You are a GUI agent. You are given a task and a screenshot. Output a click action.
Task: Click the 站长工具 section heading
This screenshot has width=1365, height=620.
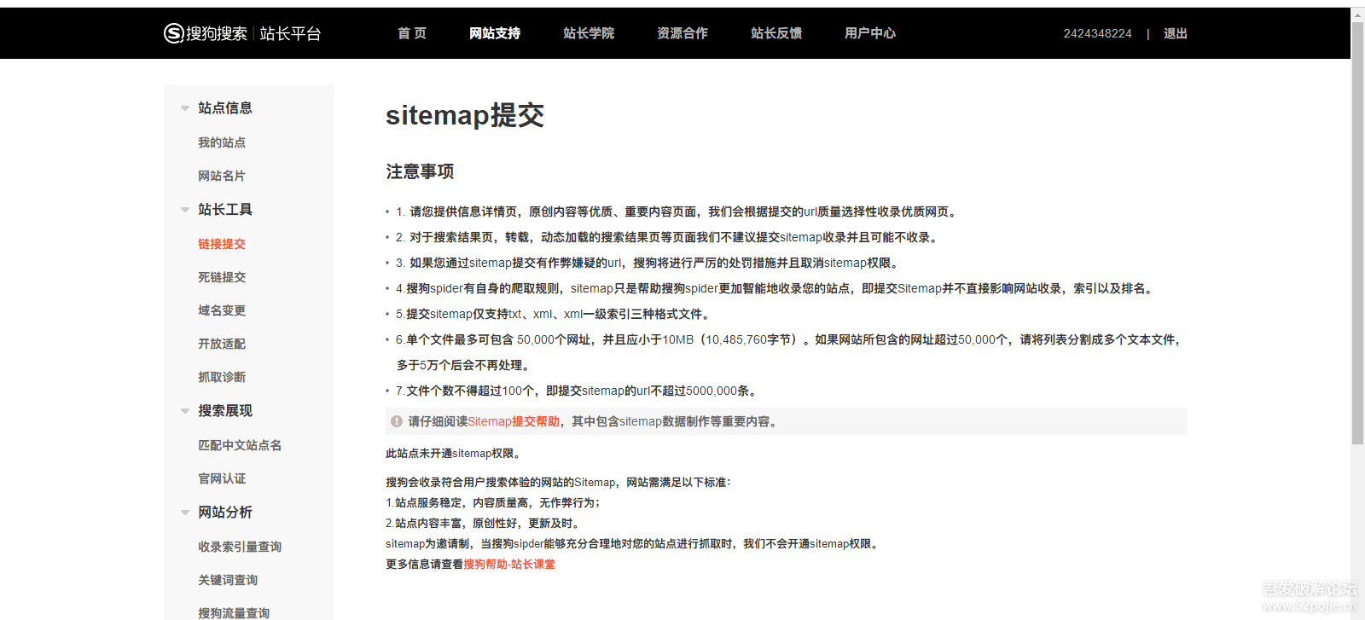tap(225, 210)
